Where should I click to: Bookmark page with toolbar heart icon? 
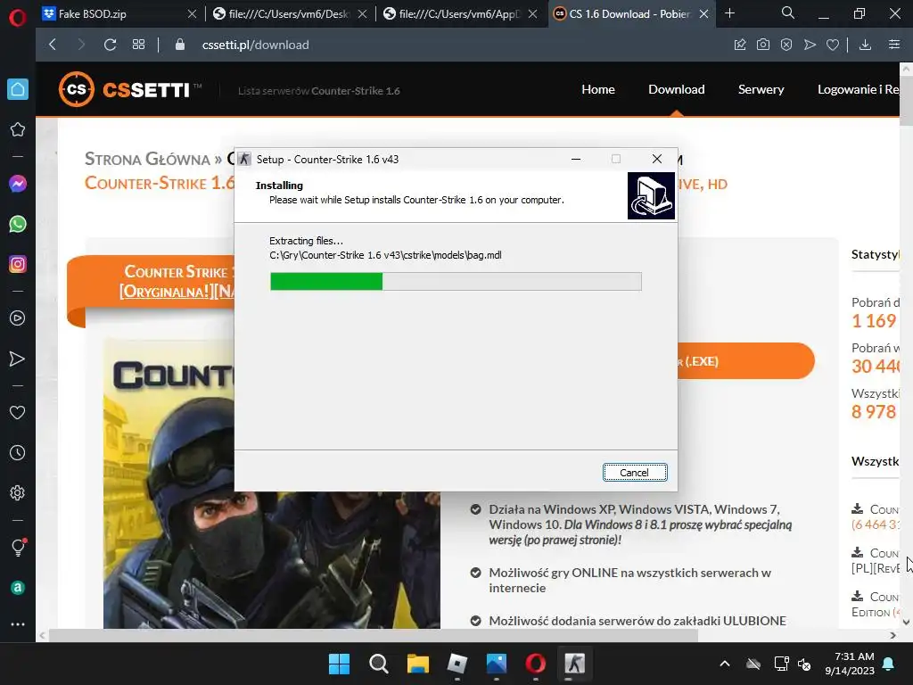click(x=833, y=45)
